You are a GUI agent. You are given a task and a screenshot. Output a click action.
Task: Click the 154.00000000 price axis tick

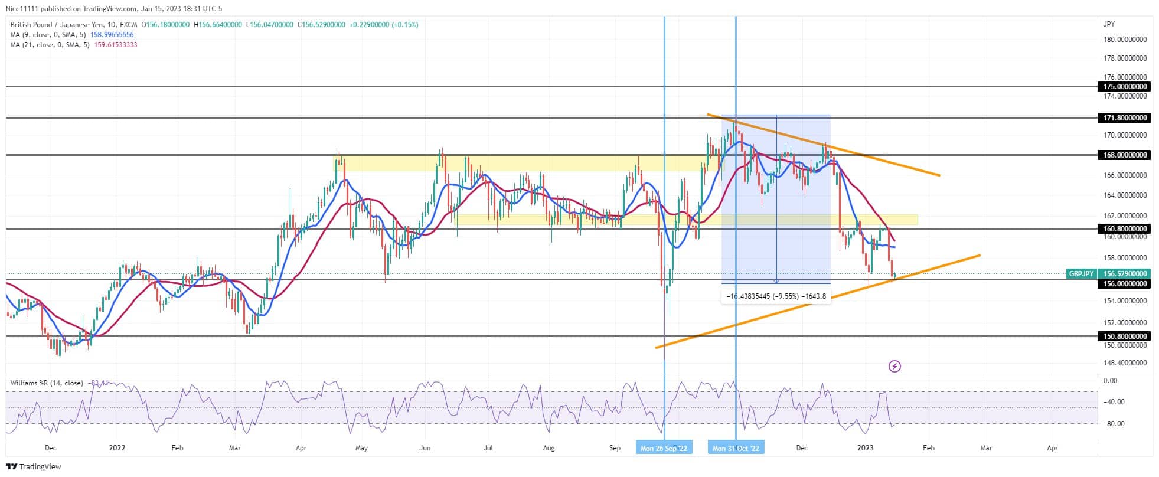pos(1125,301)
